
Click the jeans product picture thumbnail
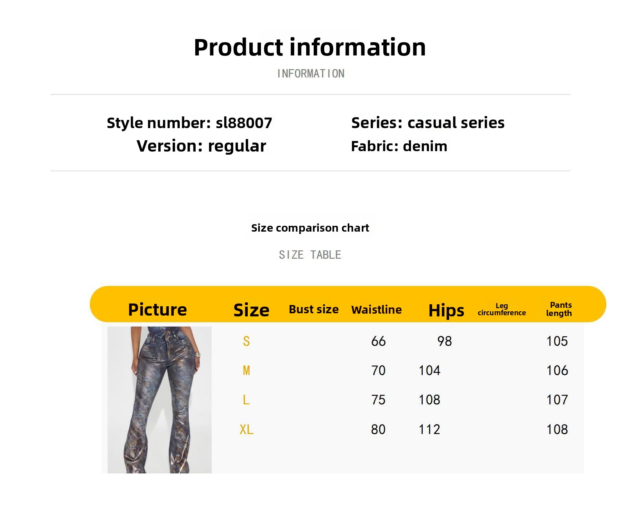pos(159,399)
